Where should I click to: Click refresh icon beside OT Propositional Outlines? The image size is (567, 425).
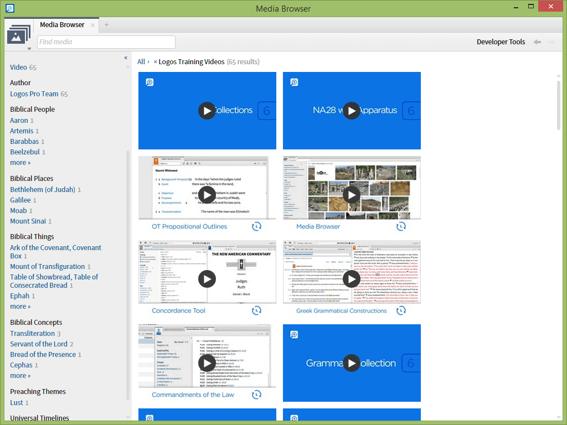(256, 226)
